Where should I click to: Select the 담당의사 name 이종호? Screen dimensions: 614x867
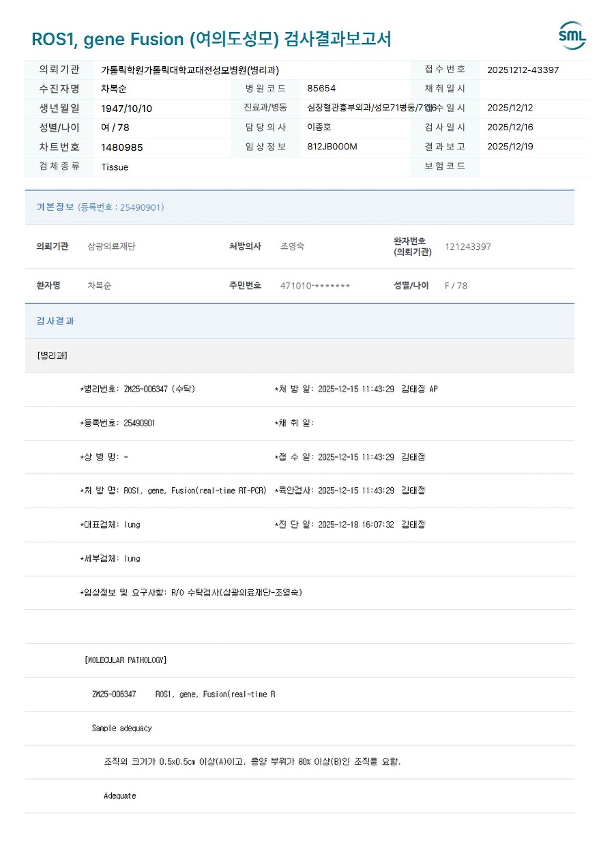tap(319, 128)
